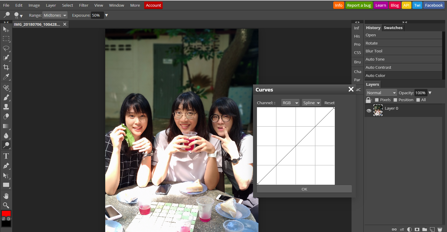This screenshot has height=232, width=447.
Task: Enable lock All checkbox
Action: pyautogui.click(x=418, y=100)
